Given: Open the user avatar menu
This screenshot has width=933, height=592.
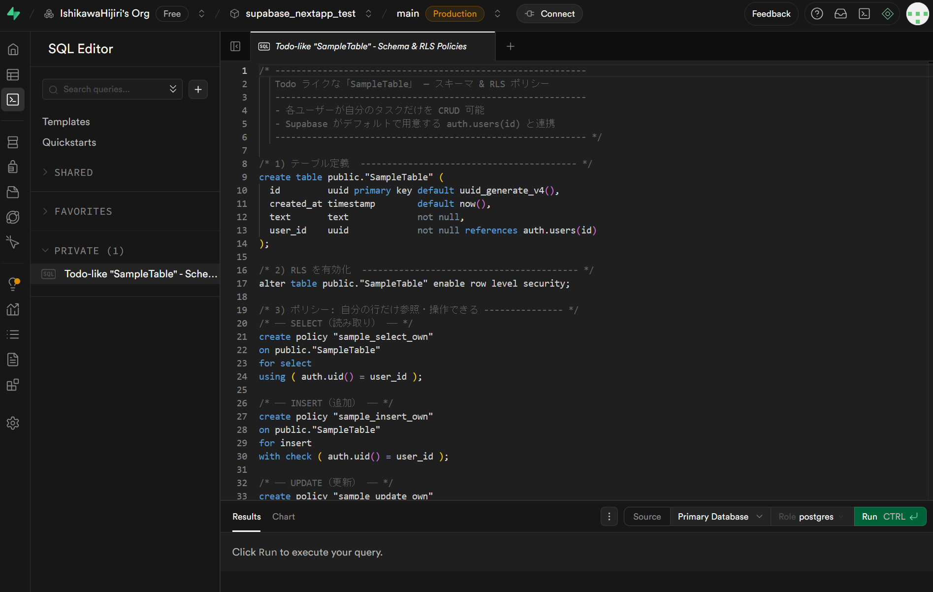Looking at the screenshot, I should [x=918, y=14].
